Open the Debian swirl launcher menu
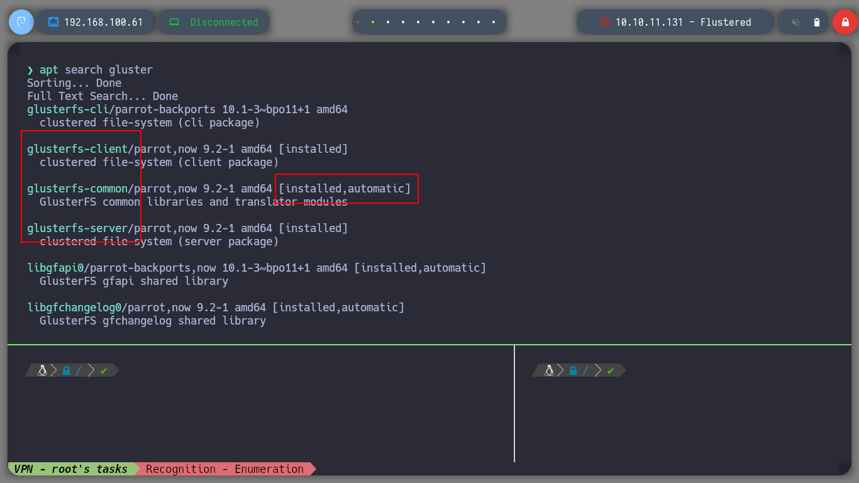This screenshot has height=483, width=859. pyautogui.click(x=21, y=22)
